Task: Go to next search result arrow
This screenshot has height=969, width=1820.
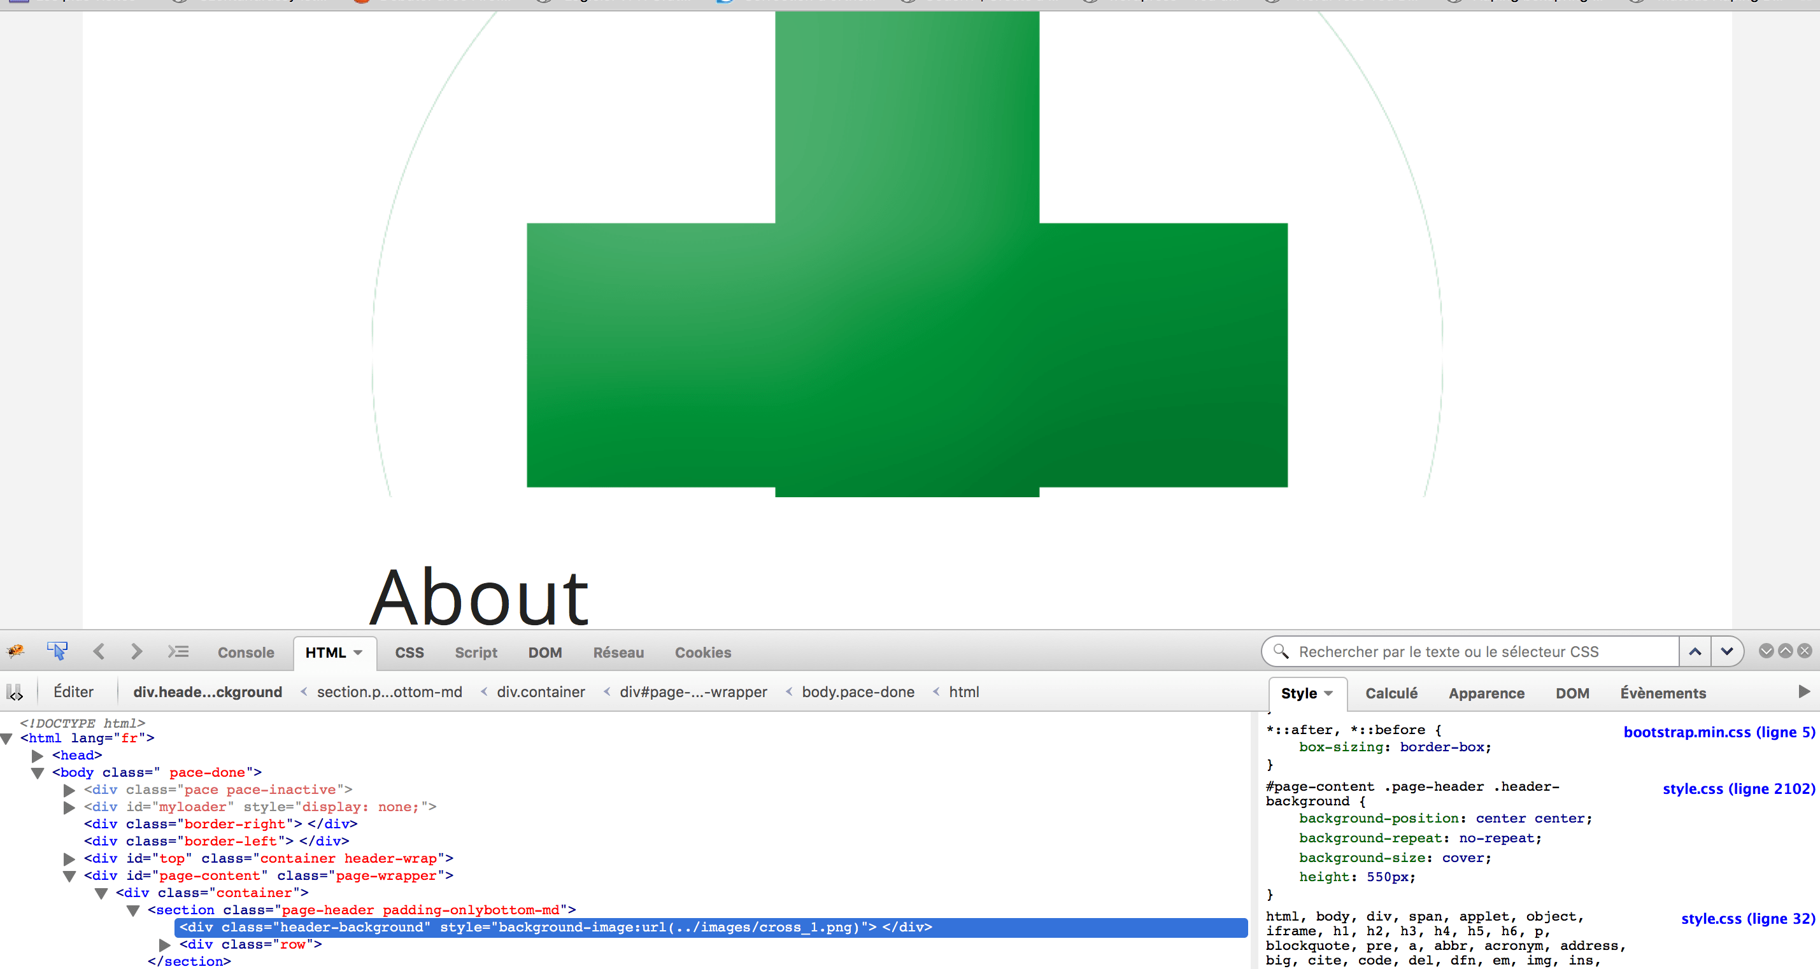Action: [x=1726, y=651]
